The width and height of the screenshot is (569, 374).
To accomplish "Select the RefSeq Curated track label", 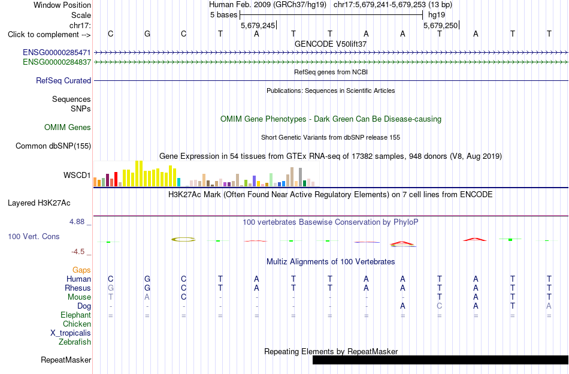I will coord(63,80).
